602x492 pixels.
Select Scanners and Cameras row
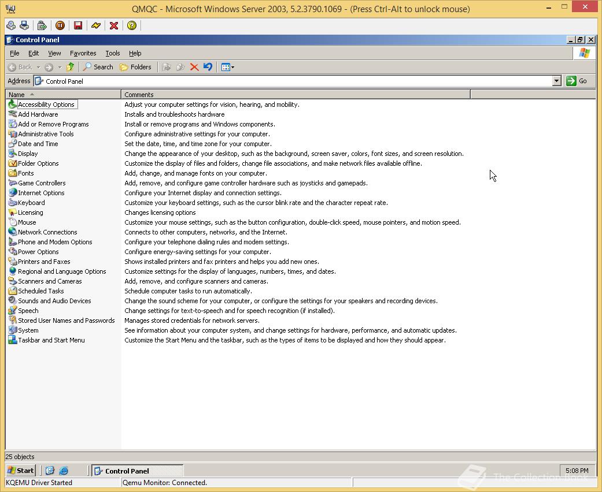[x=45, y=281]
